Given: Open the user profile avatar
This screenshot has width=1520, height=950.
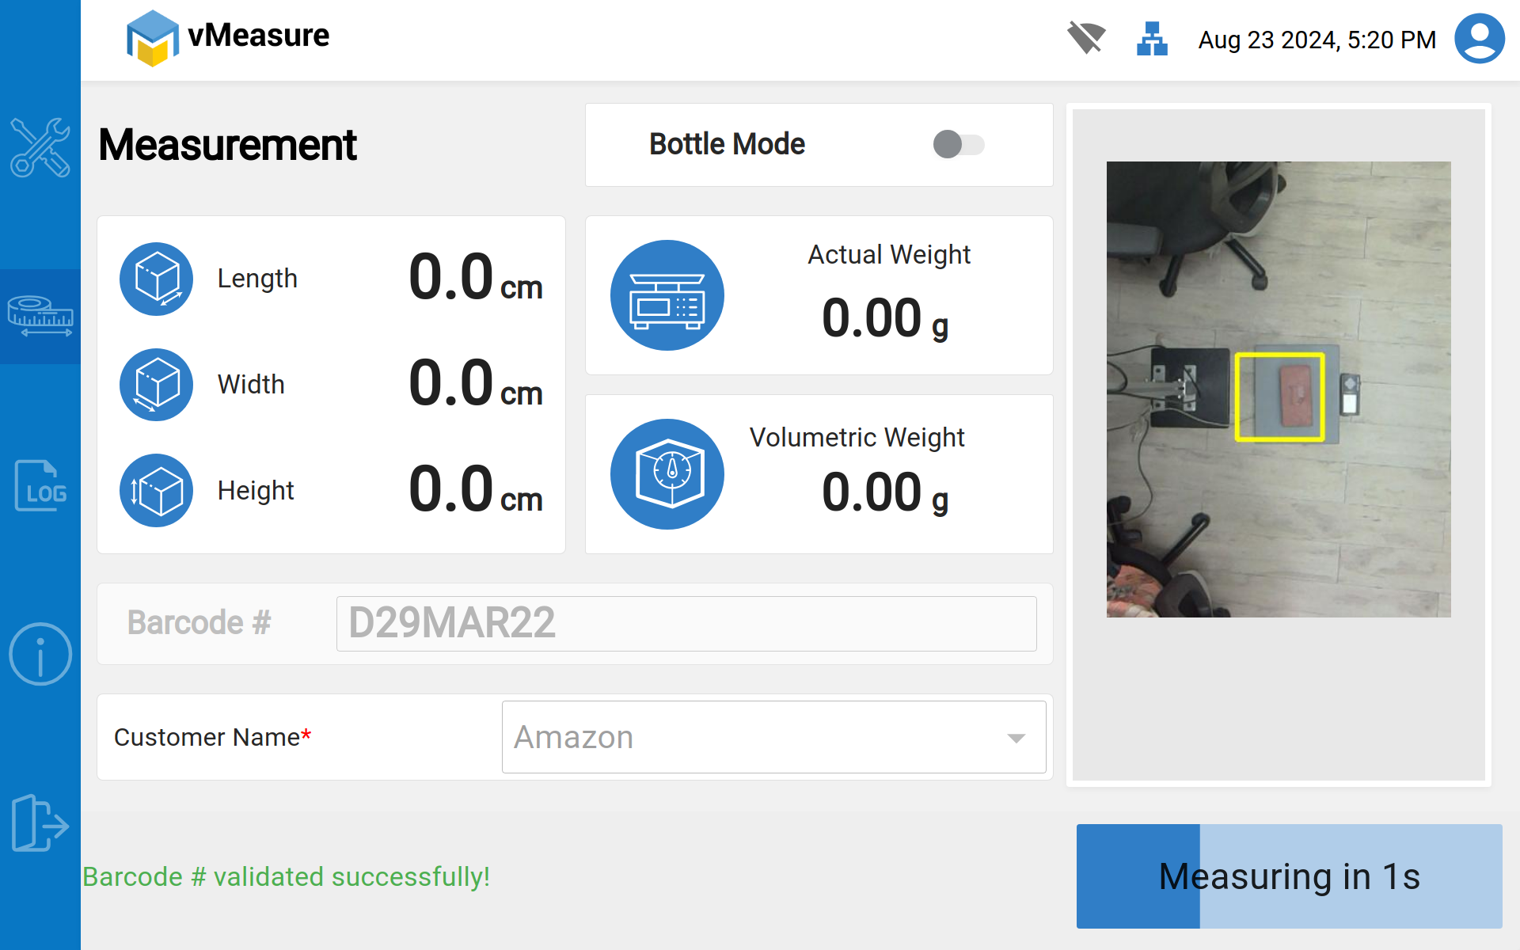Looking at the screenshot, I should coord(1479,38).
